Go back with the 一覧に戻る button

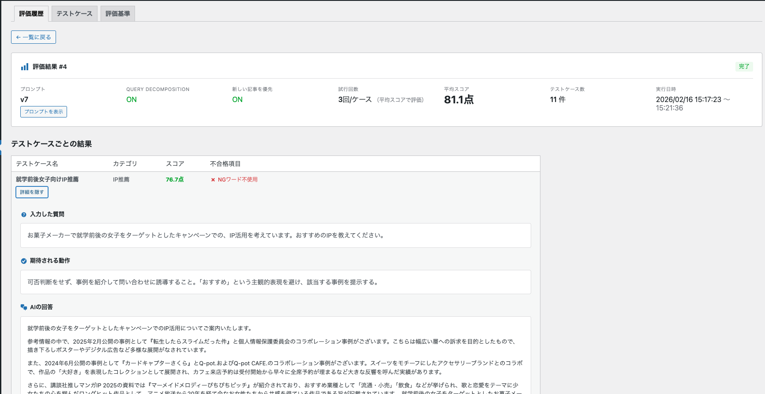(x=34, y=37)
